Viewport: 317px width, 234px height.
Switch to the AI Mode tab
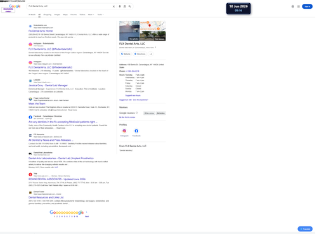tap(32, 15)
